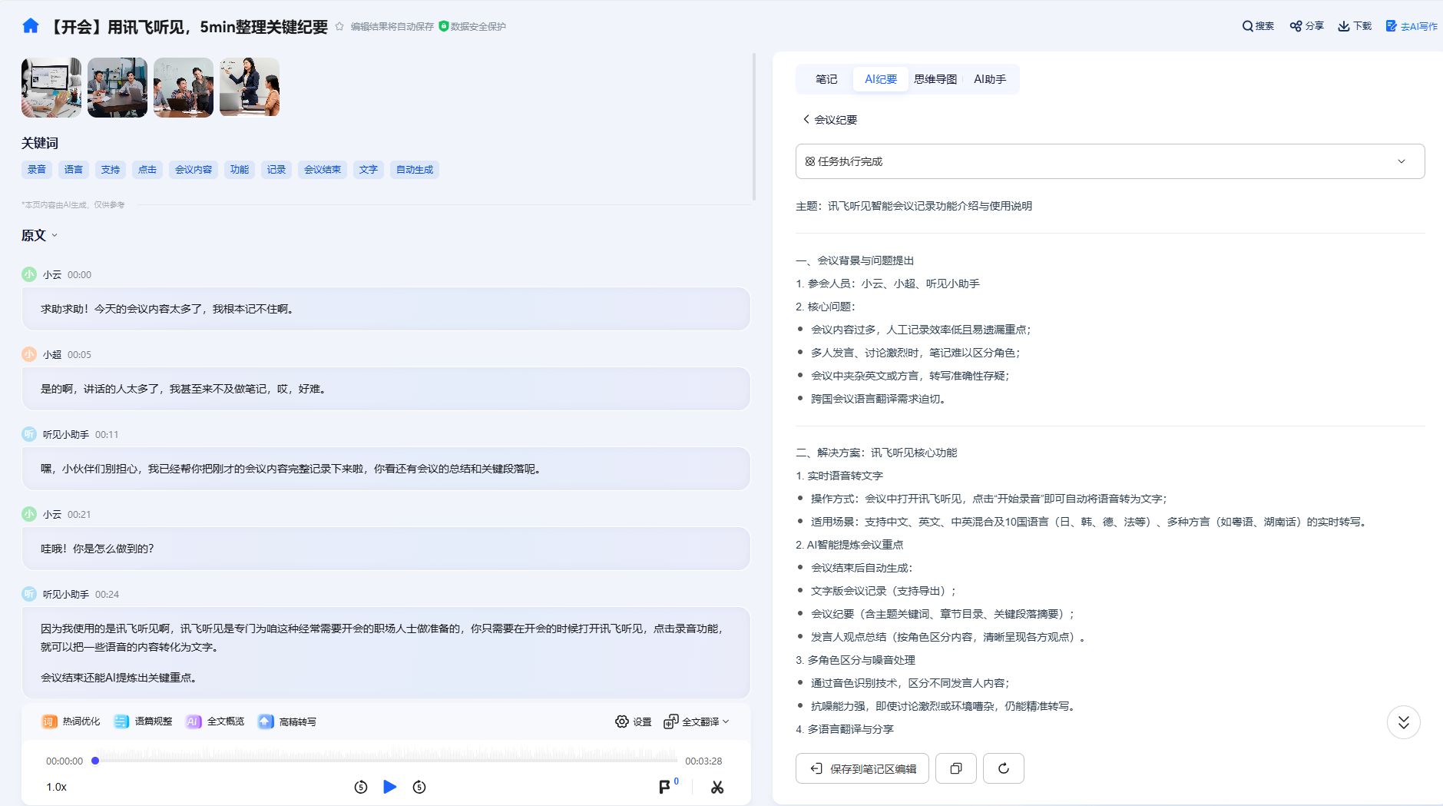Screen dimensions: 1443x806
Task: Regenerate the AI meeting summary
Action: [1004, 768]
